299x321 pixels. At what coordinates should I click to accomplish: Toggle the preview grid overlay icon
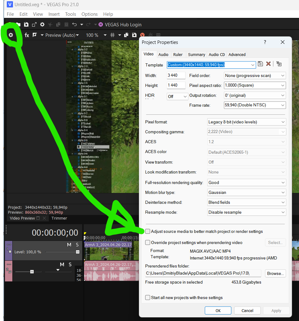coord(113,35)
